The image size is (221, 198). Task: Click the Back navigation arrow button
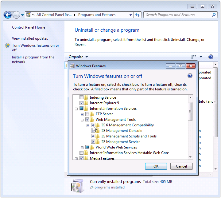8,15
